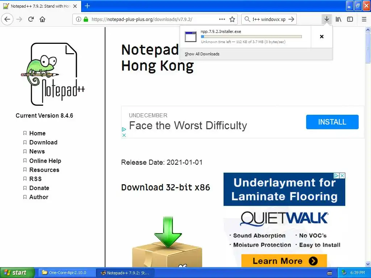Cancel the npp.7.9.2.Installer.exe download
This screenshot has height=278, width=371.
(x=322, y=37)
